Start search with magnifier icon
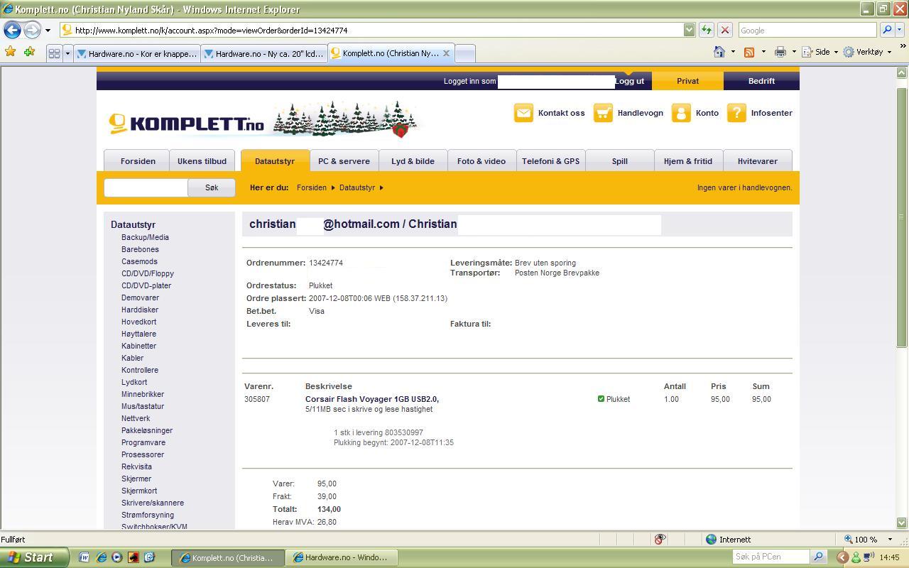Viewport: 909px width, 568px height. pyautogui.click(x=886, y=30)
